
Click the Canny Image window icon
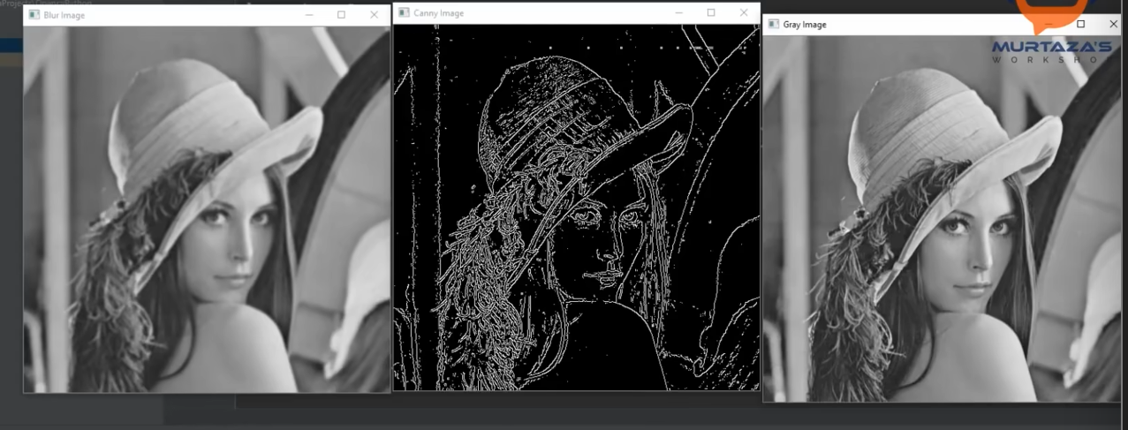pos(404,13)
